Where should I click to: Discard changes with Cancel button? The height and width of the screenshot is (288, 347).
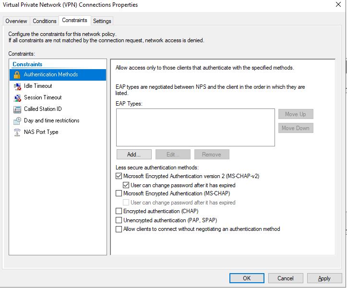(286, 278)
